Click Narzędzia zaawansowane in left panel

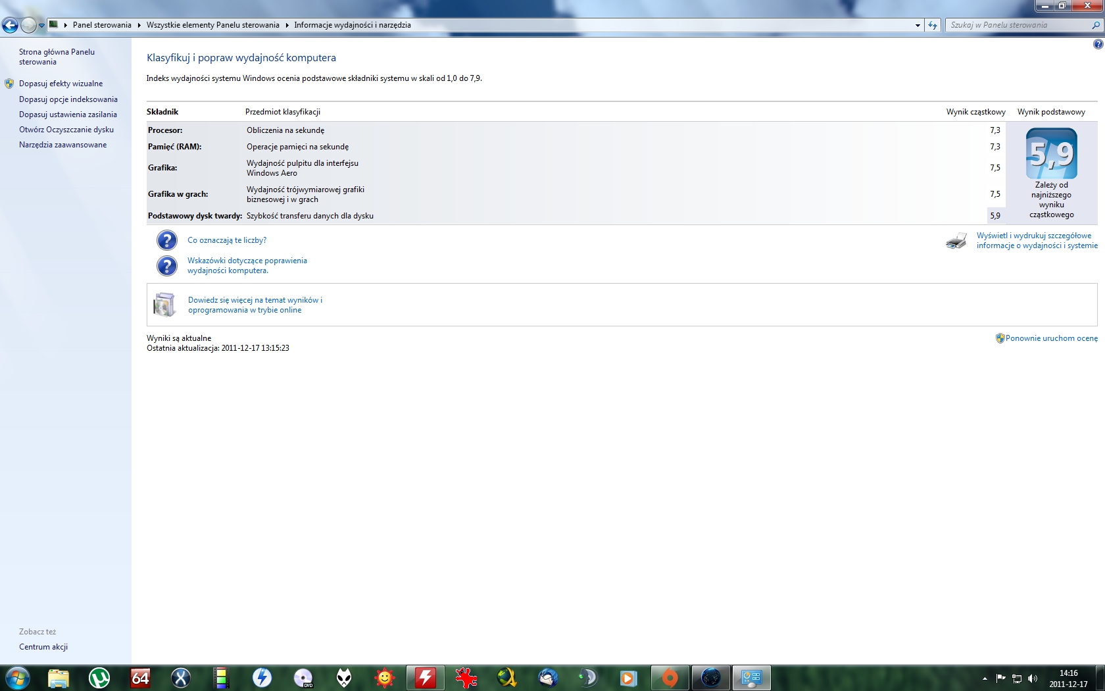(62, 145)
